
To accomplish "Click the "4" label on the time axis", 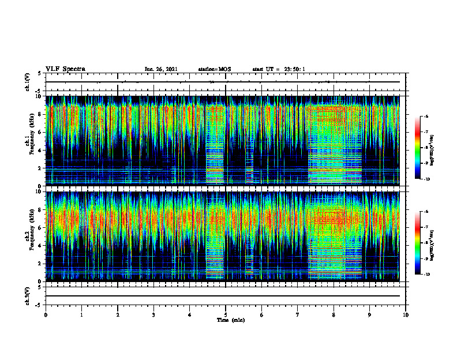I will 190,315.
